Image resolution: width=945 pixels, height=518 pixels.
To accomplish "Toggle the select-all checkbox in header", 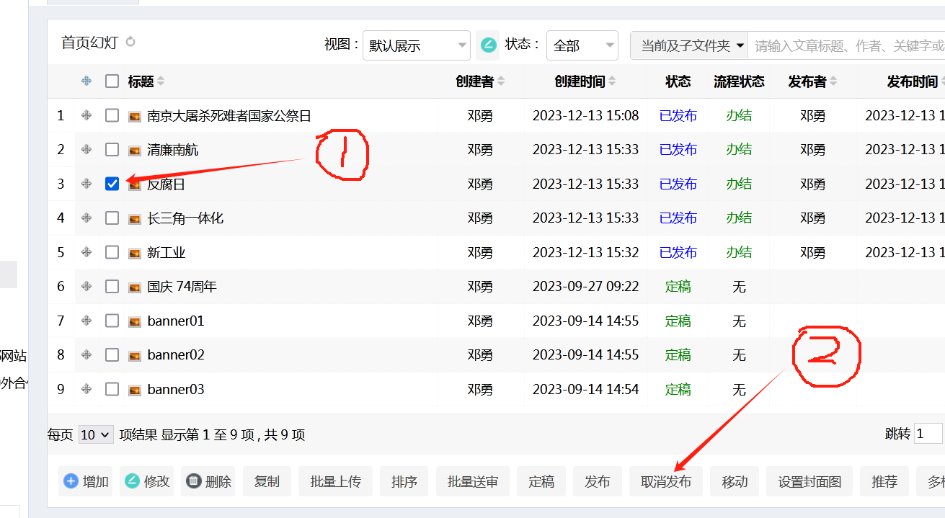I will coord(112,81).
